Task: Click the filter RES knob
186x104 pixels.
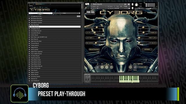Action: (135, 67)
